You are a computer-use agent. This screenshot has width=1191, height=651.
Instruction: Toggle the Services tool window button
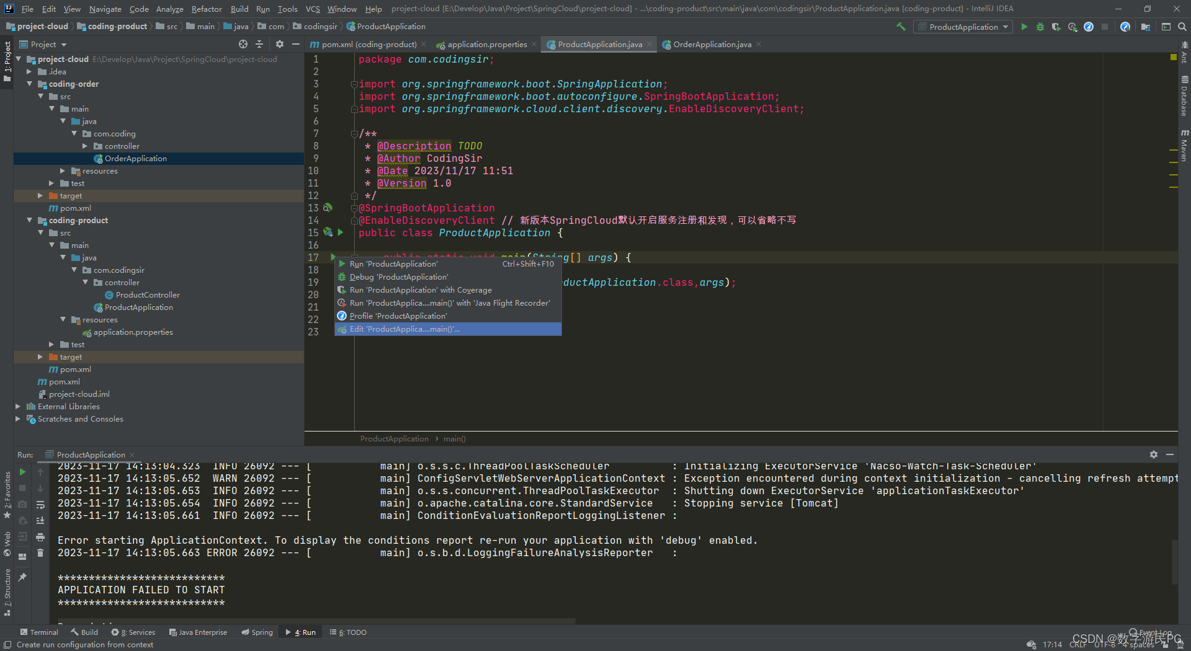pyautogui.click(x=133, y=632)
